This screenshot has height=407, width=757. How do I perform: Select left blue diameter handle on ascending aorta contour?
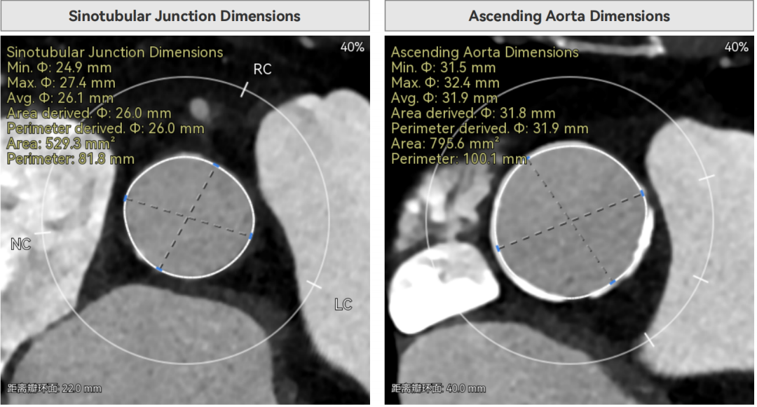coord(498,249)
